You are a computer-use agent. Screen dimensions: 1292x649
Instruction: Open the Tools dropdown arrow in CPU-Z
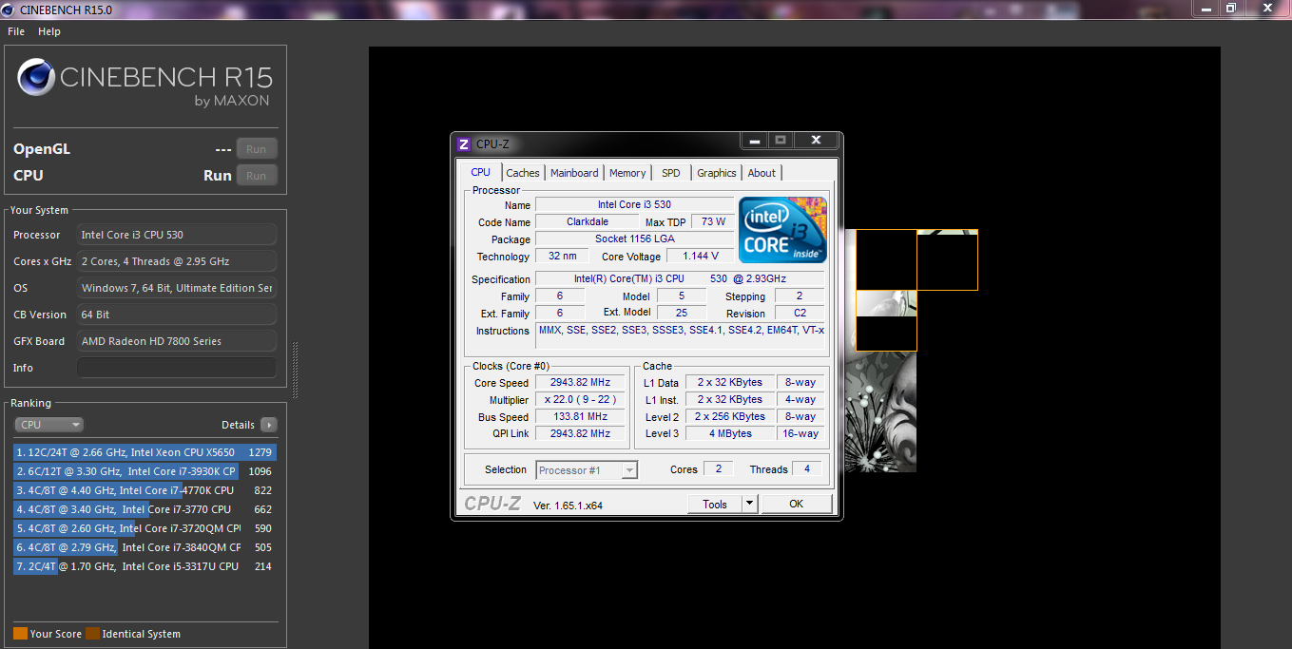tap(749, 504)
